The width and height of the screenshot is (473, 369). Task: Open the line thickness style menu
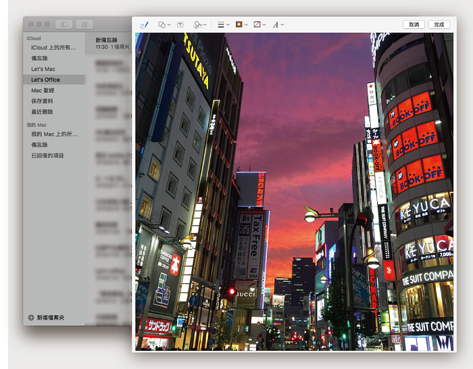coord(222,24)
